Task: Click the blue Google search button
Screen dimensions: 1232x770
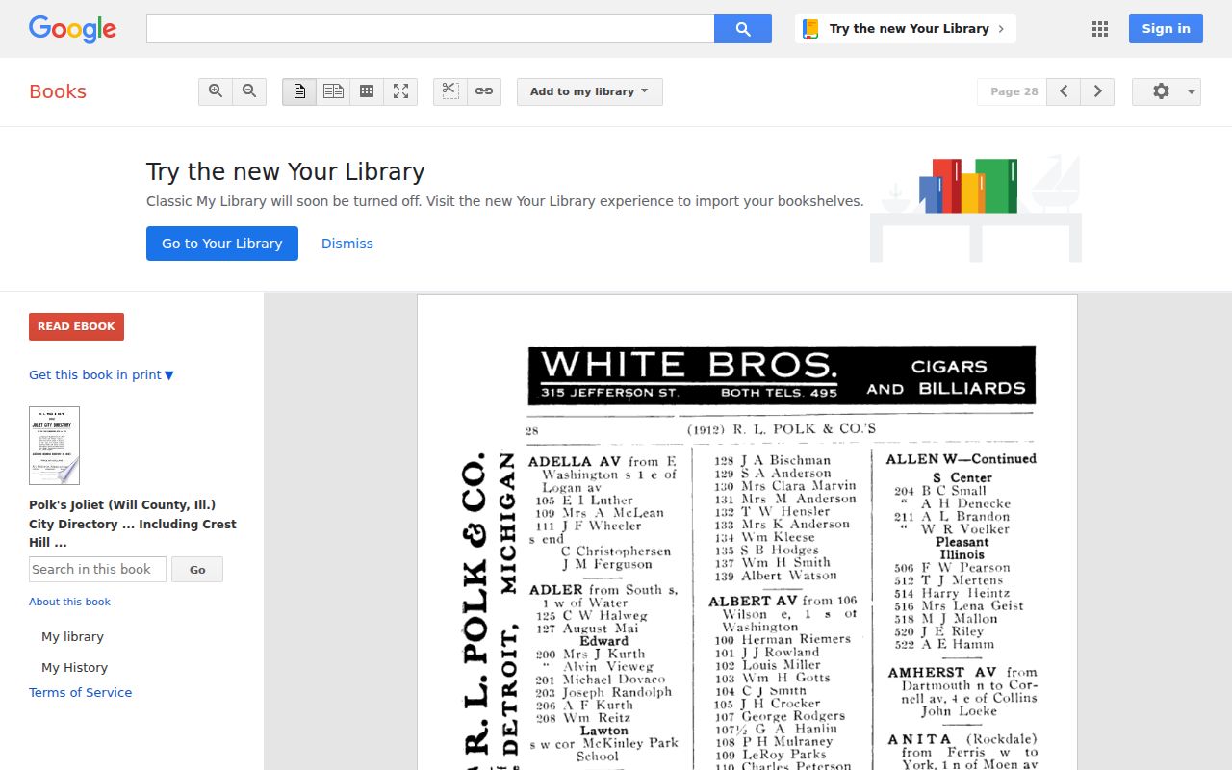Action: pyautogui.click(x=743, y=29)
